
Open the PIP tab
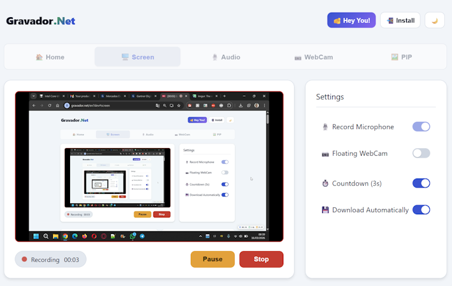[x=401, y=57]
